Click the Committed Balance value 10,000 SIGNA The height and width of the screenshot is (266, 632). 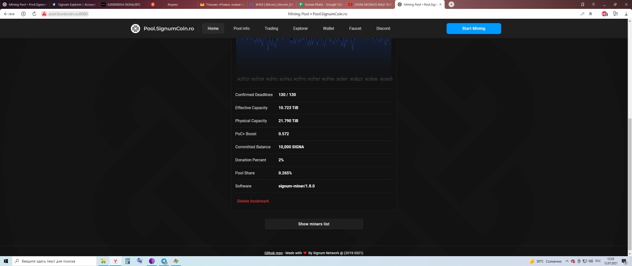point(291,147)
